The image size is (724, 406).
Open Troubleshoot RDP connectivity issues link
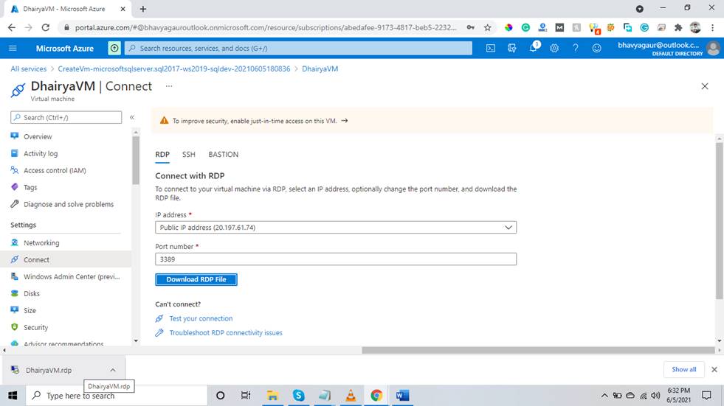click(226, 333)
